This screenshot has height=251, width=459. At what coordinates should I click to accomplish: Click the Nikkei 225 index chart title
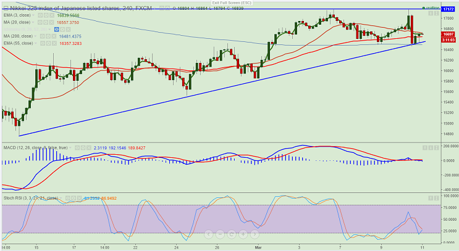81,9
